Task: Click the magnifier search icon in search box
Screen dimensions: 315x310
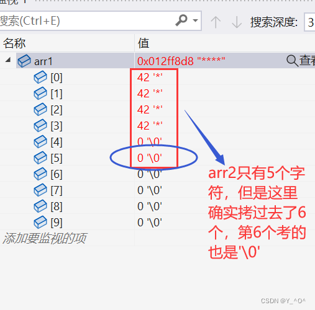Action: pos(181,20)
